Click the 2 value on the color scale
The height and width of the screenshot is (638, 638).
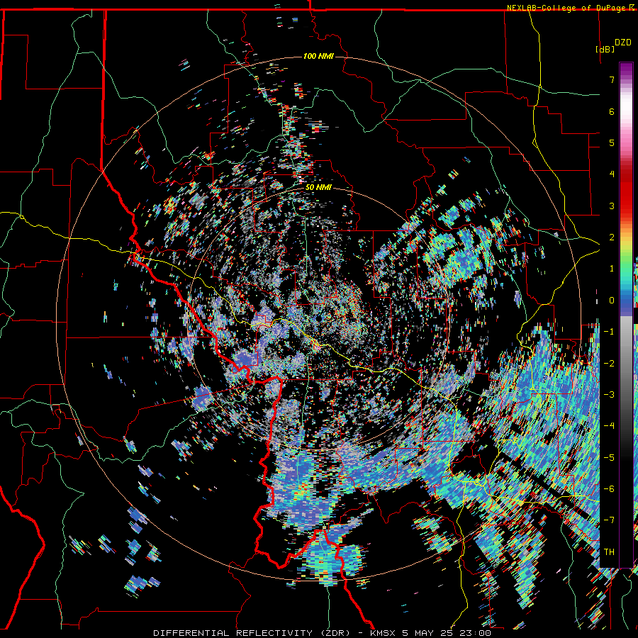point(612,237)
